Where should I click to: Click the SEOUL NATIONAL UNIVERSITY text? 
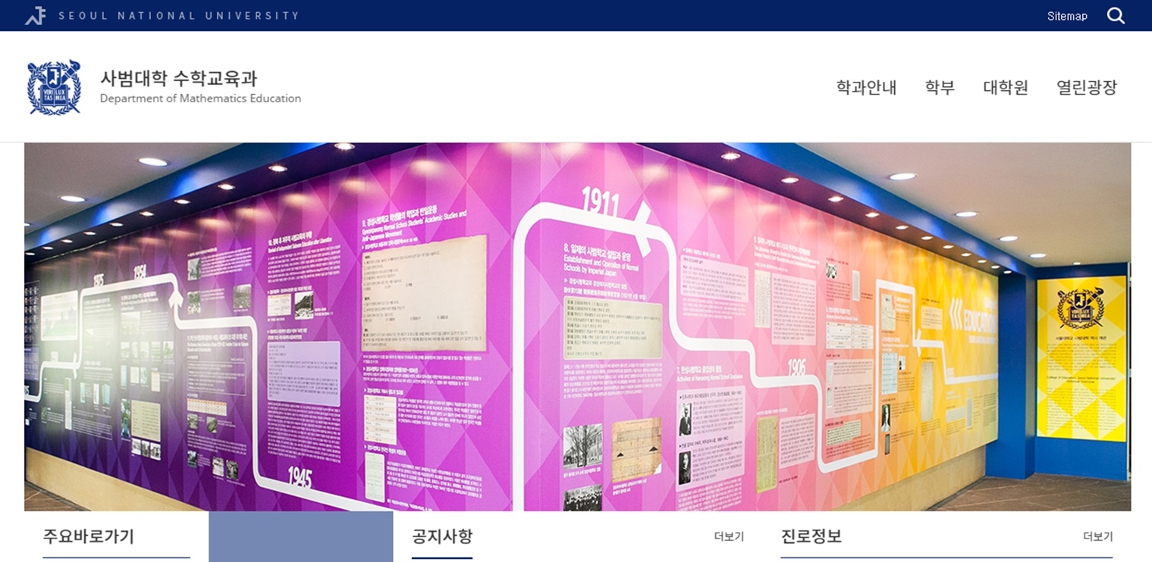pyautogui.click(x=178, y=16)
